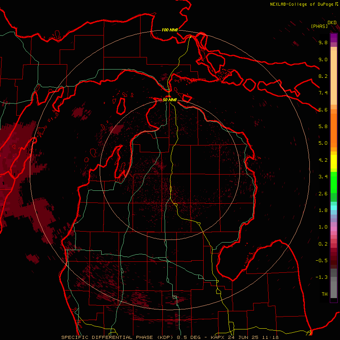Click the 100 NMI range ring label
The image size is (340, 340).
(170, 30)
